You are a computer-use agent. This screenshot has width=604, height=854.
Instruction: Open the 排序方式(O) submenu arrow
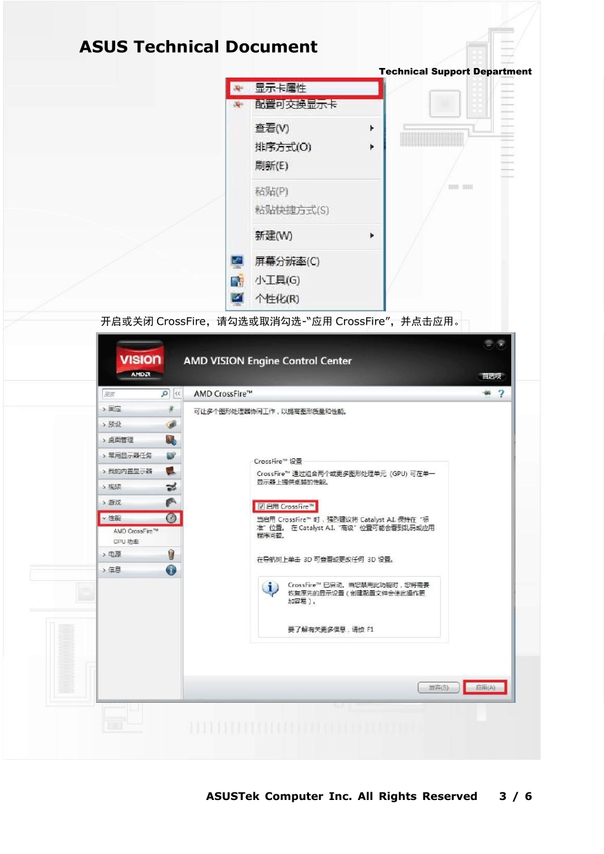pyautogui.click(x=372, y=147)
